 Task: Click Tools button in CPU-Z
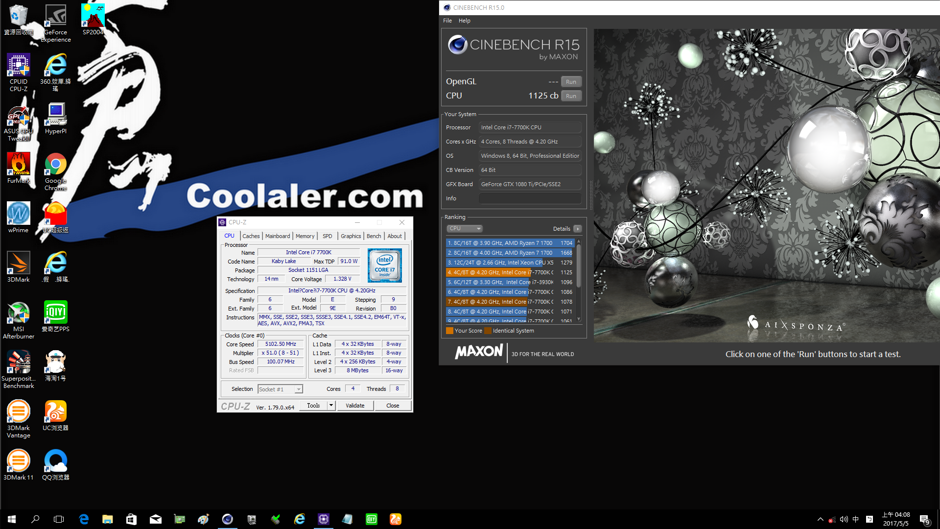coord(313,406)
